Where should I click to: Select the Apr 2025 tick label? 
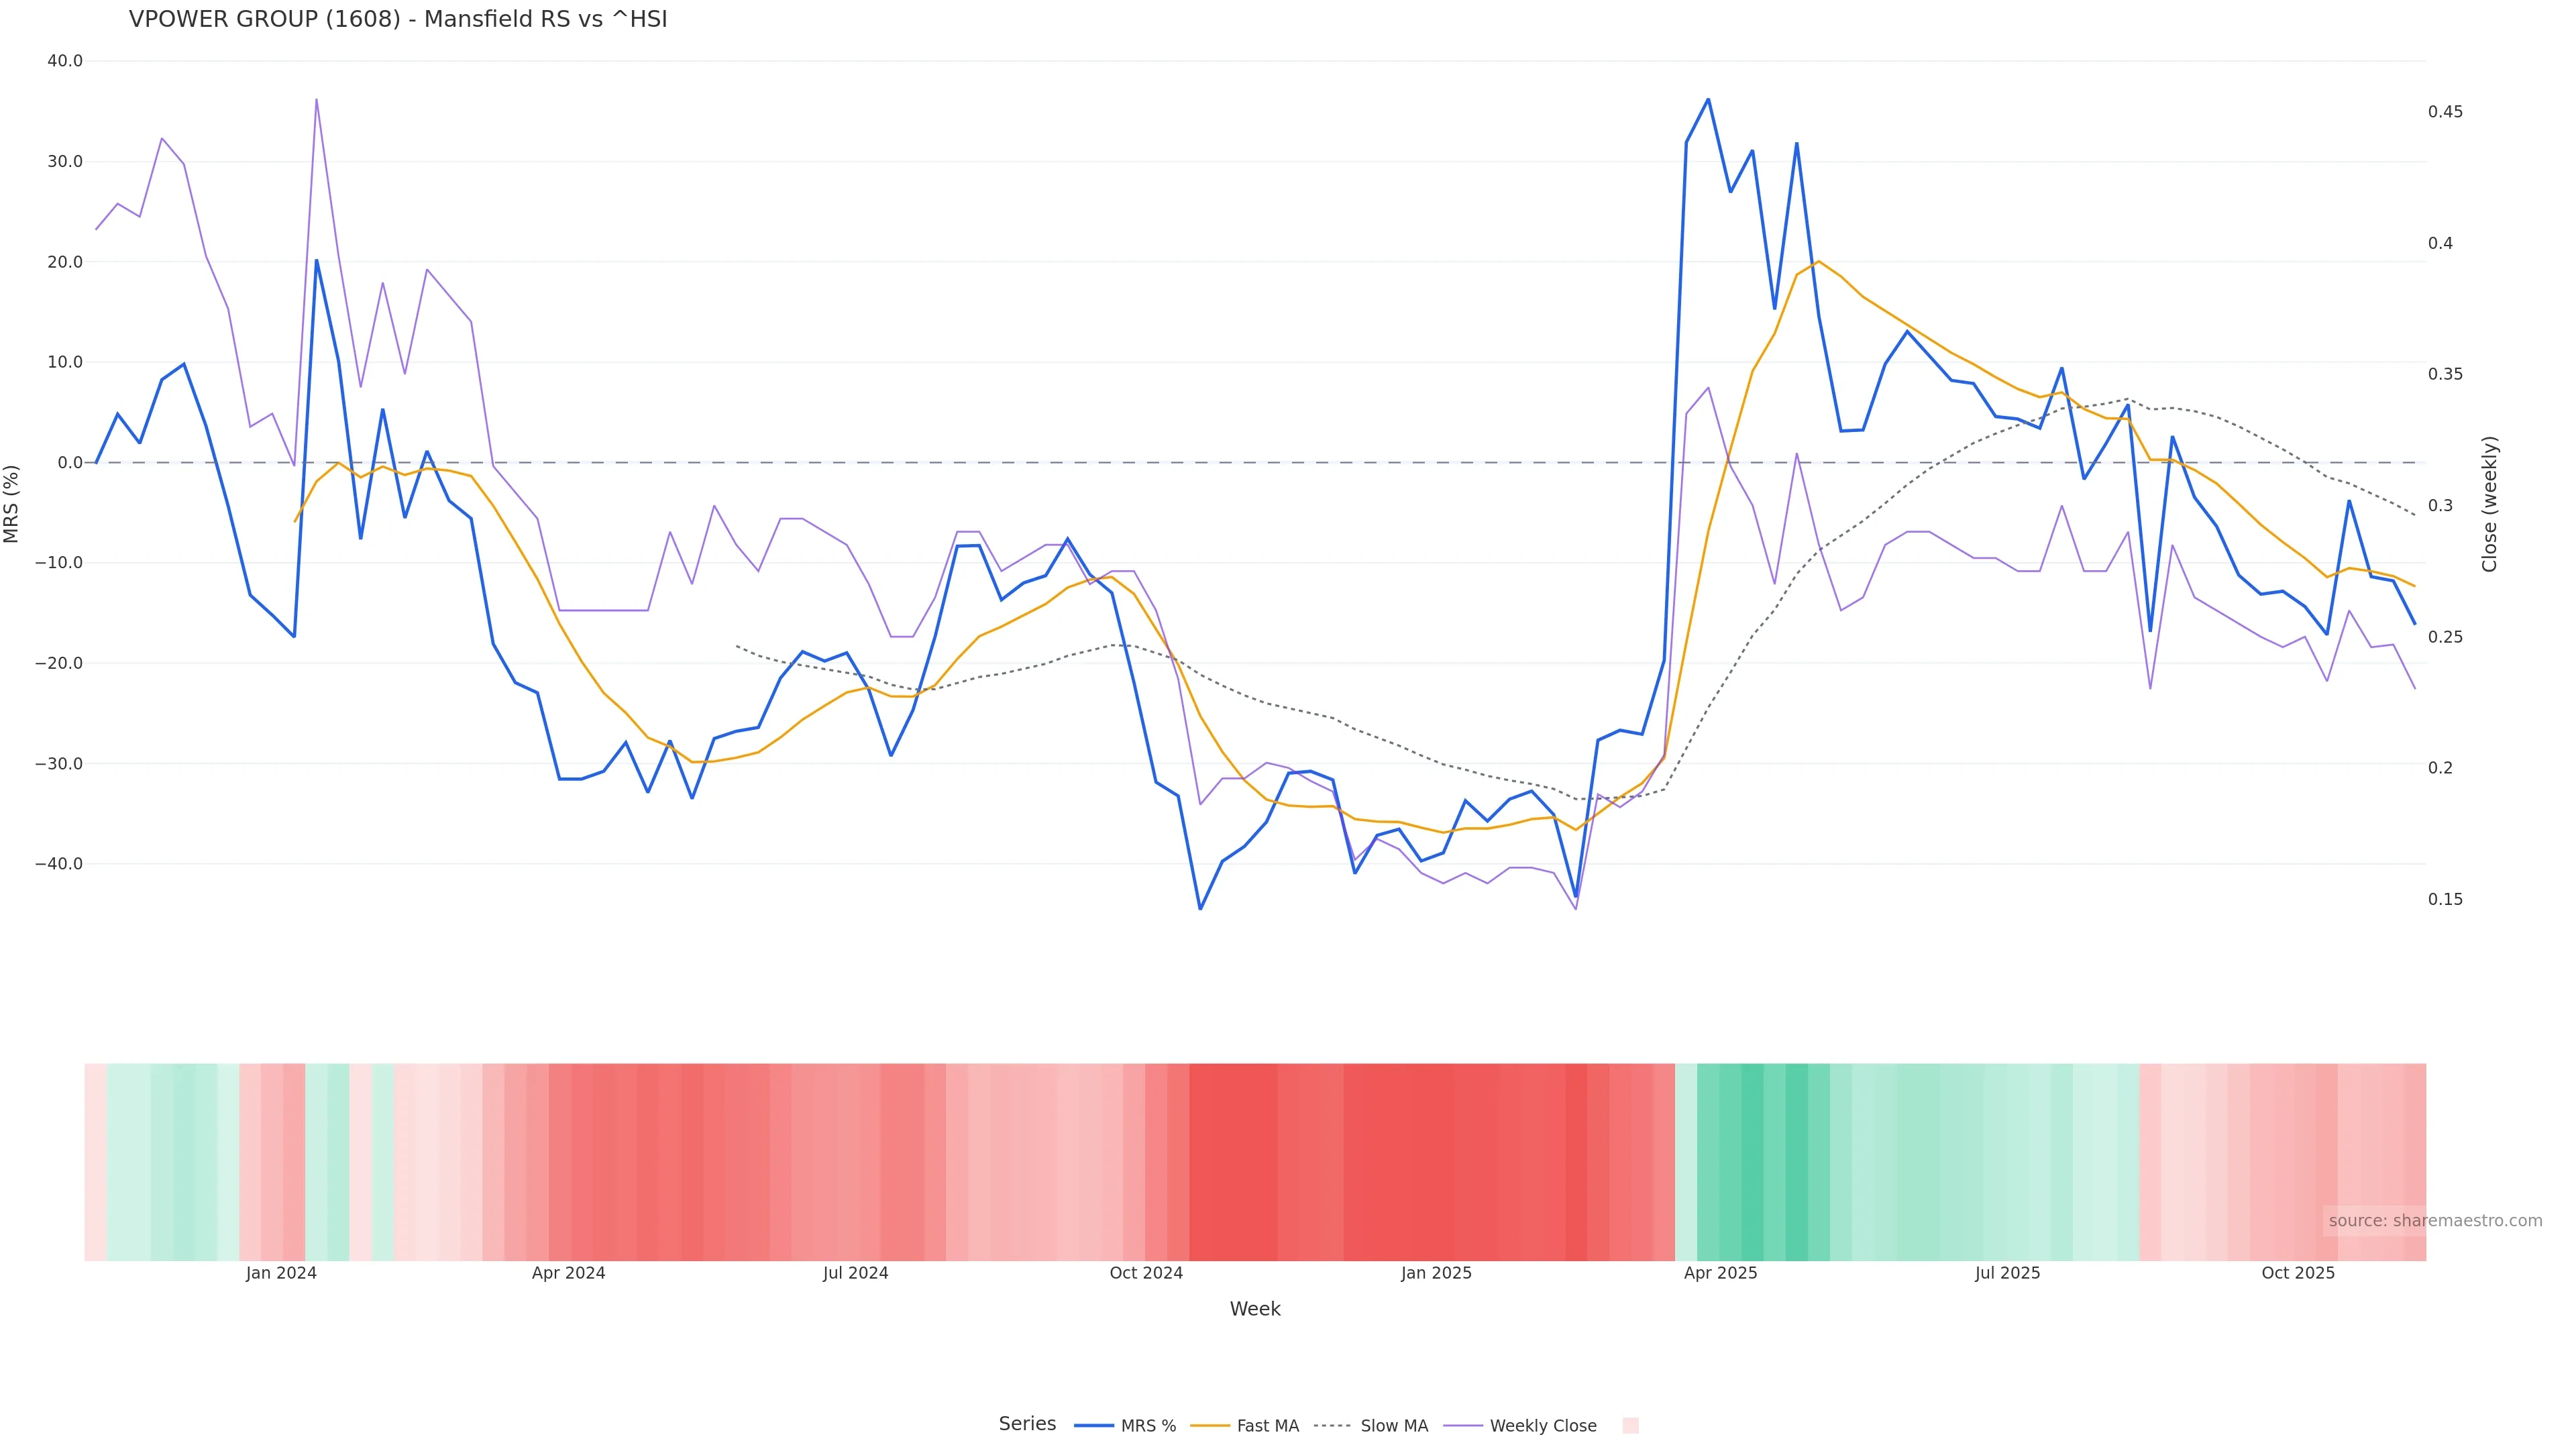pos(1720,1274)
